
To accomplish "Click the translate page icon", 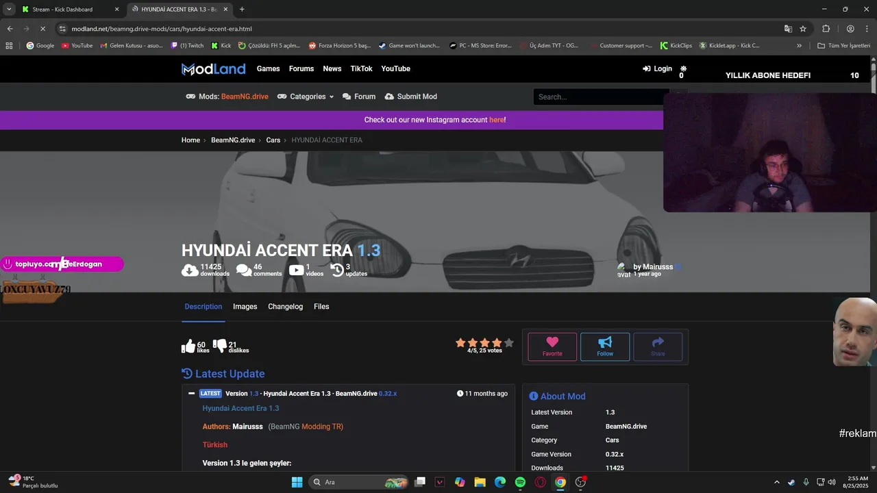I will click(x=788, y=29).
